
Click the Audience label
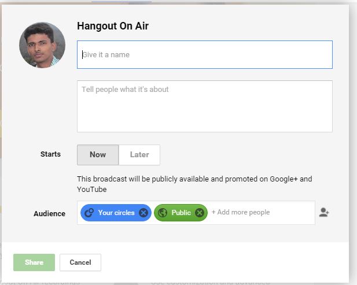(49, 213)
